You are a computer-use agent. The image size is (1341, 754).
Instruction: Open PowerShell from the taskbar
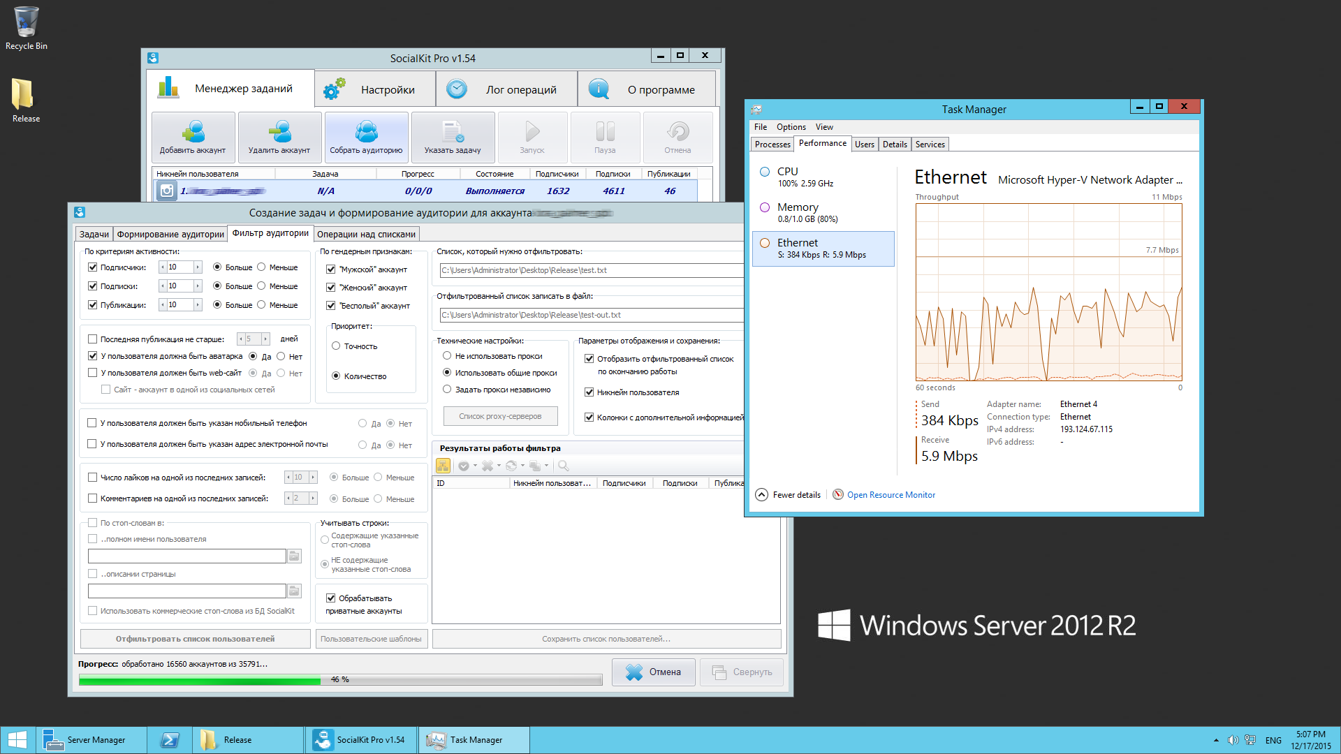click(170, 740)
